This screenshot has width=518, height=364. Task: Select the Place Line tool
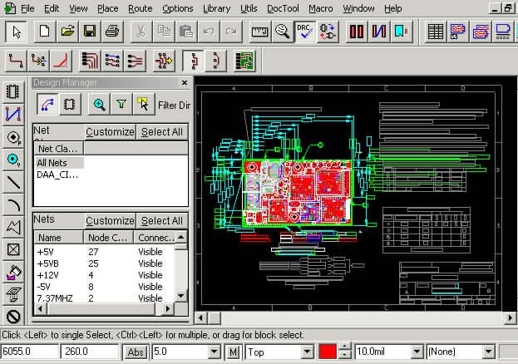pos(13,182)
